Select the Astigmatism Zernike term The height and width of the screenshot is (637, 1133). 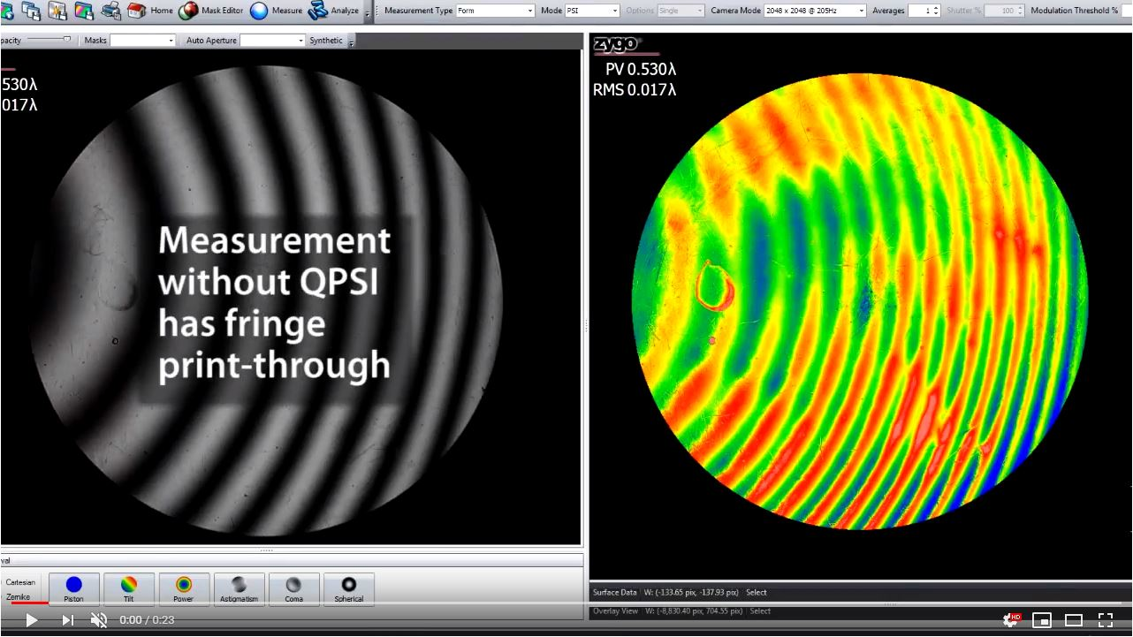pos(239,588)
